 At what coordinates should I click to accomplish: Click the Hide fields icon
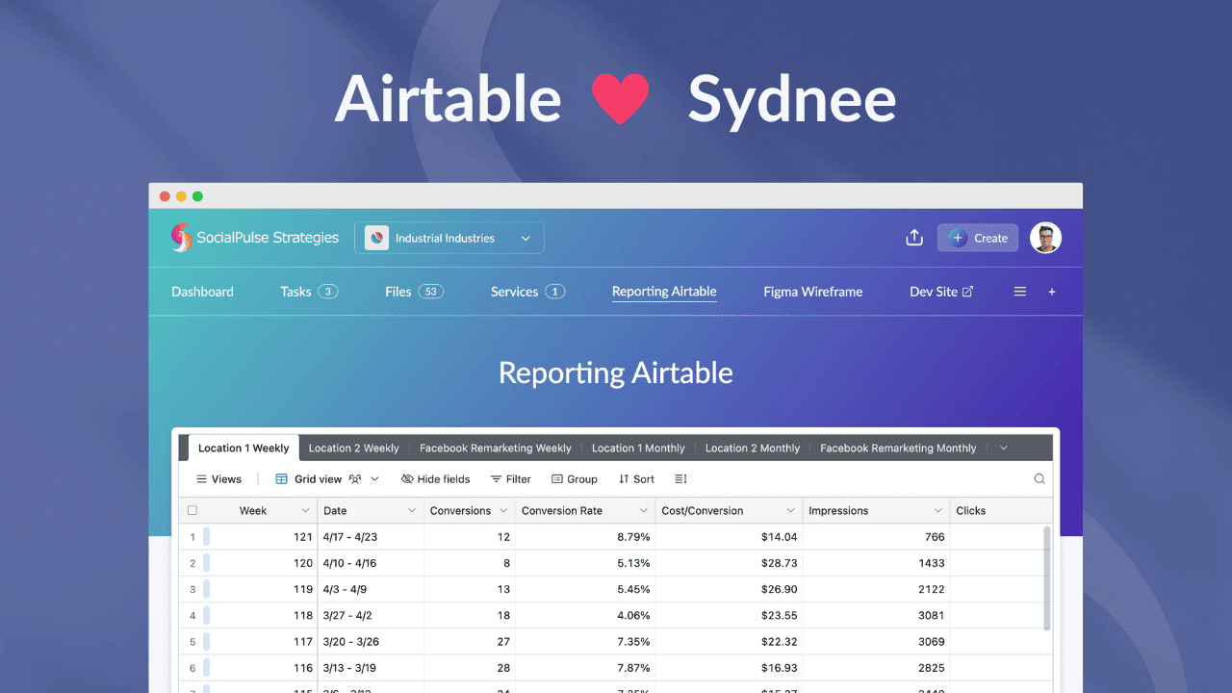click(407, 478)
